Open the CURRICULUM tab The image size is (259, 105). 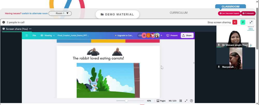pos(178,13)
